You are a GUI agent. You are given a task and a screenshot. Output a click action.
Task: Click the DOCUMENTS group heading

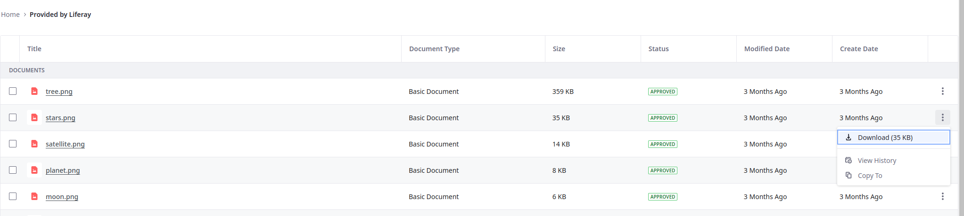[27, 70]
